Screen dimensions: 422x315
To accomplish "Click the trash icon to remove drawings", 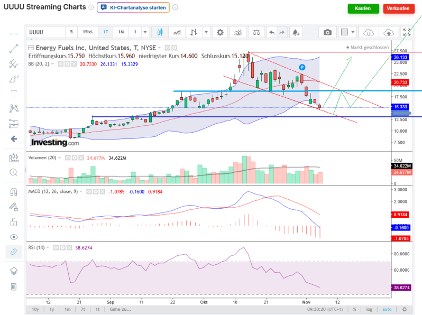I will tap(14, 286).
